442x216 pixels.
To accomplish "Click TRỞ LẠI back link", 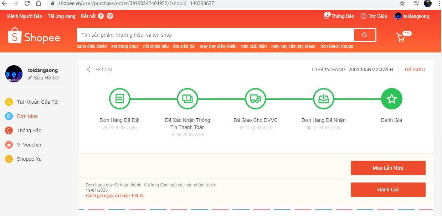I will [99, 70].
